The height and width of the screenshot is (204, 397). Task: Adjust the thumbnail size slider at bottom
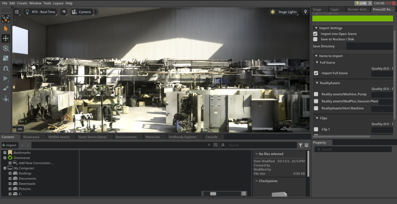(213, 193)
